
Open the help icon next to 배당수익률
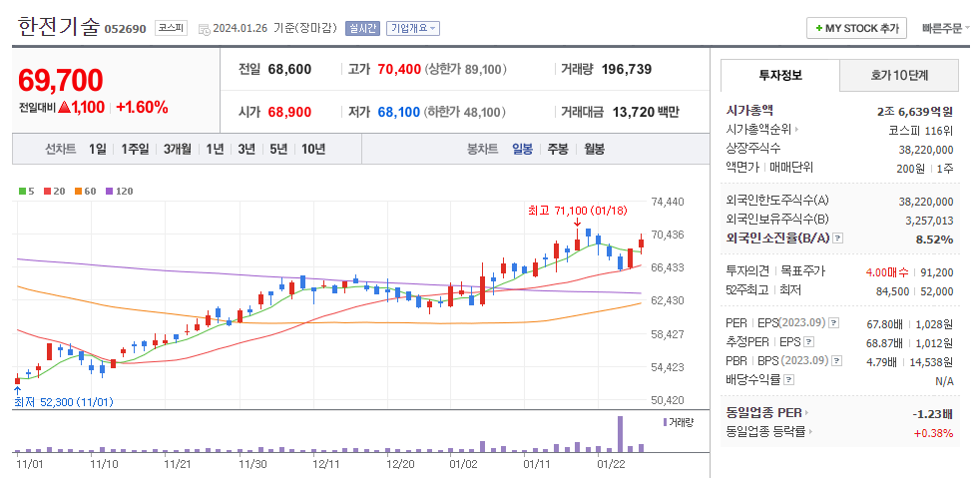788,379
